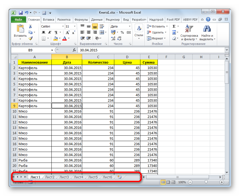This screenshot has width=240, height=196.
Task: Open the Name Box dropdown arrow
Action: pos(52,50)
